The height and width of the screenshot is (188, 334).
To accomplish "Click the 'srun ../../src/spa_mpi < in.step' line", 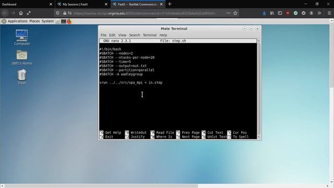I will point(131,83).
